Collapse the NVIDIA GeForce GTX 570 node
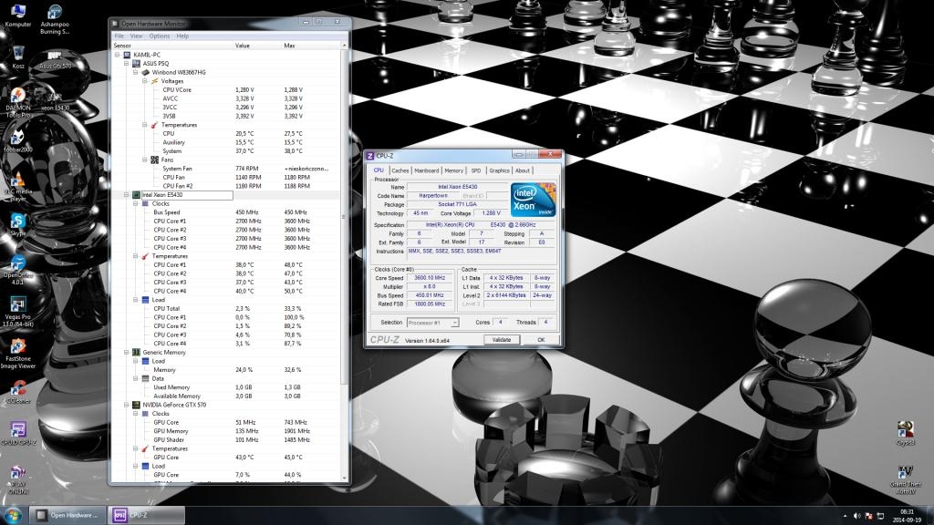The image size is (934, 525). [x=126, y=404]
